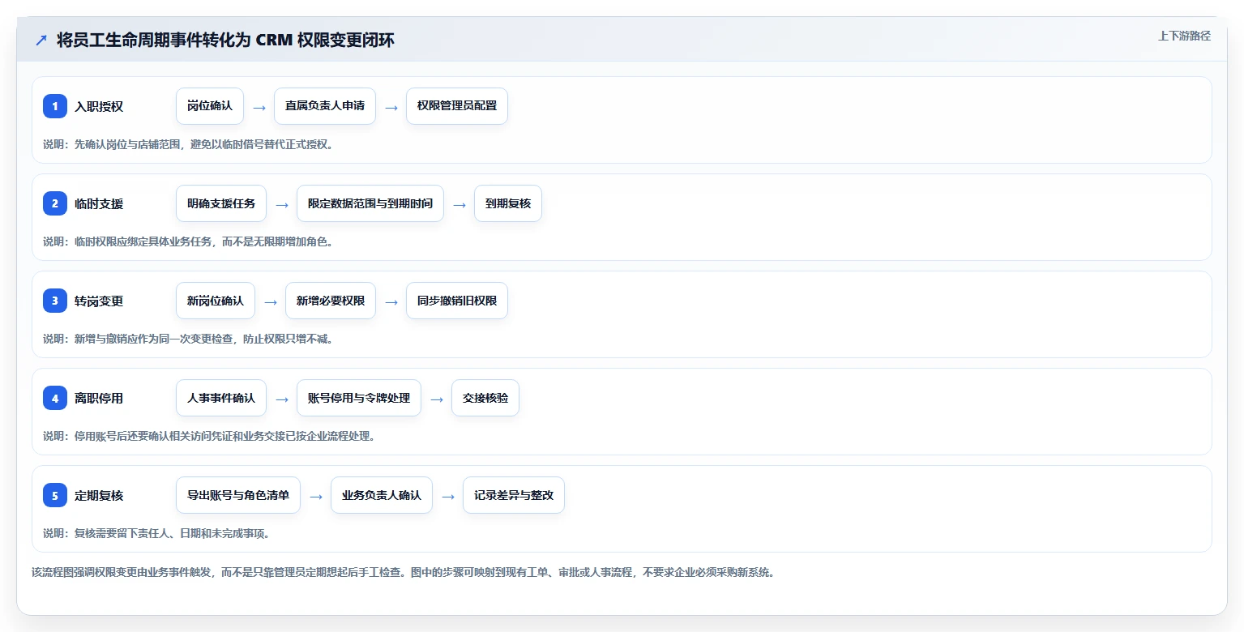Viewport: 1244px width, 632px height.
Task: Click the step 5 number badge
Action: (x=55, y=495)
